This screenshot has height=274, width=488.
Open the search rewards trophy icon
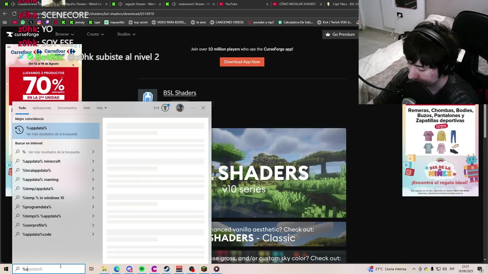(x=165, y=108)
